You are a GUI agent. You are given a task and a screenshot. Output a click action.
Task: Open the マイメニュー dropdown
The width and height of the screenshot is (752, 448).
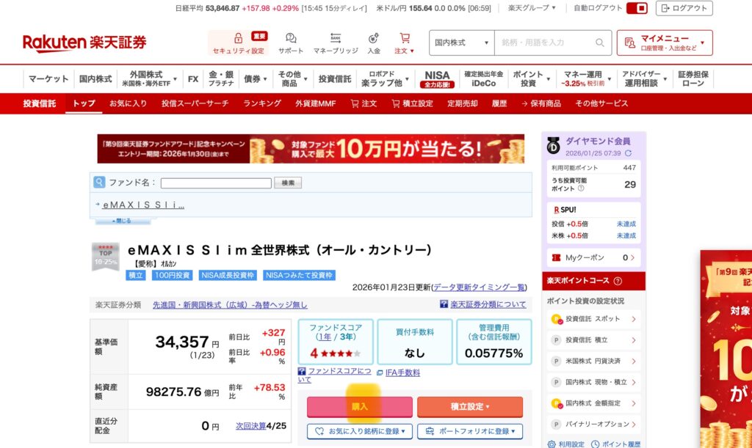pos(665,43)
